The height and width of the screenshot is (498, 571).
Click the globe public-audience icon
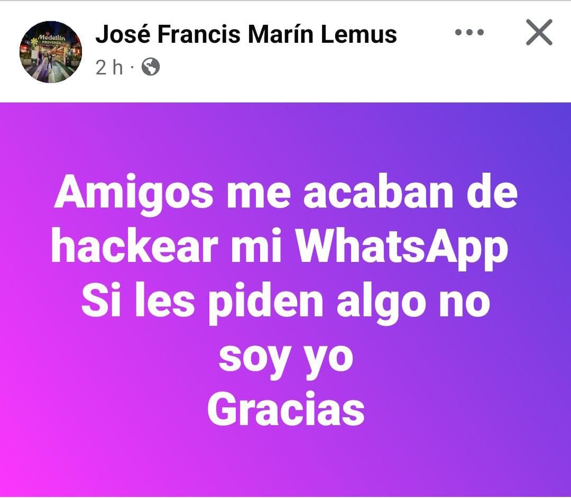coord(150,67)
